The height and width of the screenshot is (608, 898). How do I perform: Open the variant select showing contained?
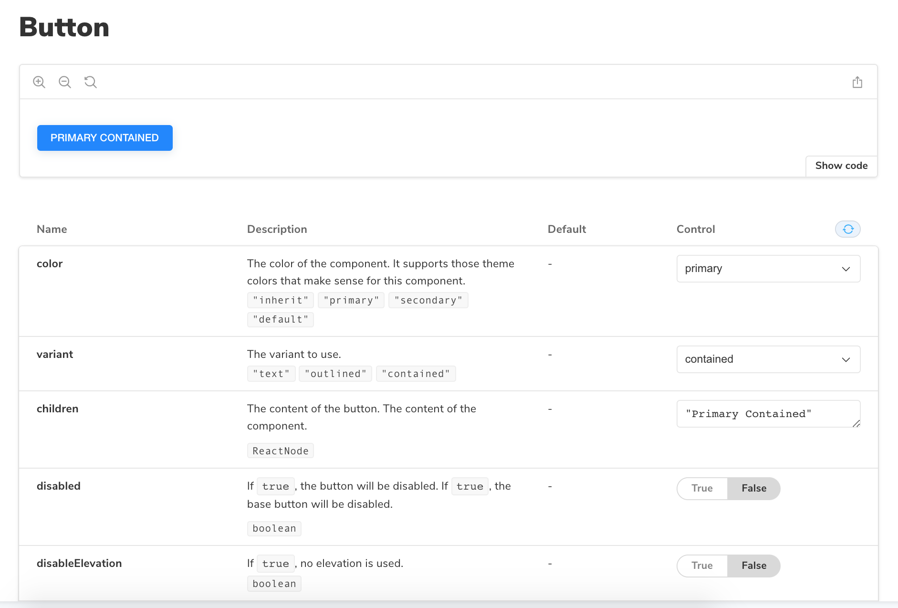759,359
